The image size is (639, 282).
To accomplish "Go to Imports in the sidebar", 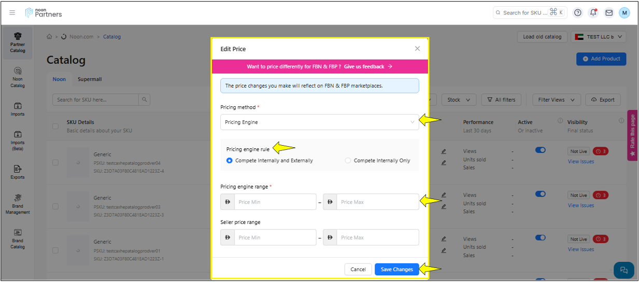I will (x=18, y=109).
